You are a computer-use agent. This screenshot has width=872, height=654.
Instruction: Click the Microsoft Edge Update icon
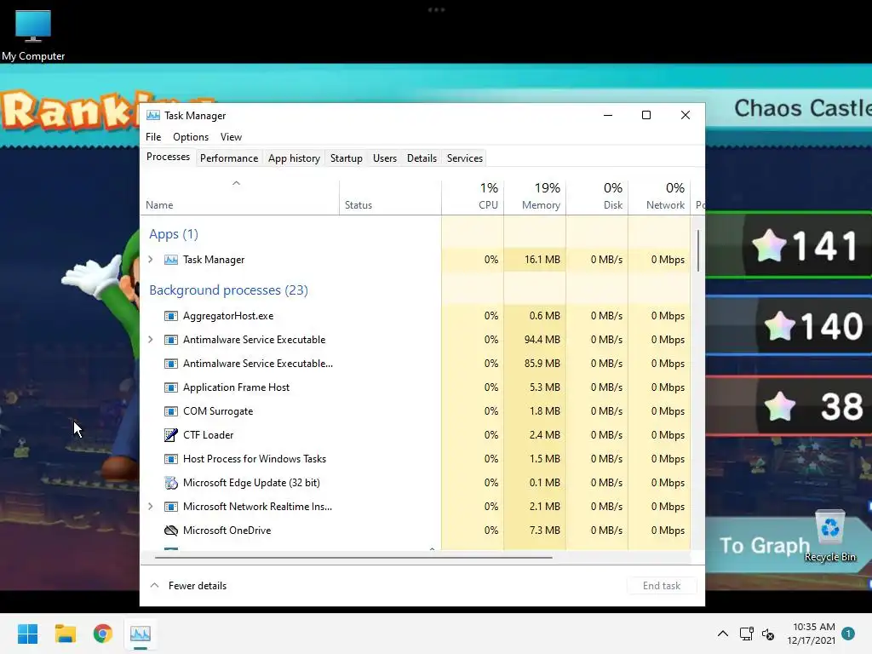[x=170, y=483]
